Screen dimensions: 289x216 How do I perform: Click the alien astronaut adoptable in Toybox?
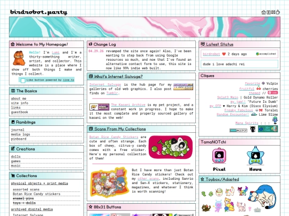pyautogui.click(x=218, y=206)
